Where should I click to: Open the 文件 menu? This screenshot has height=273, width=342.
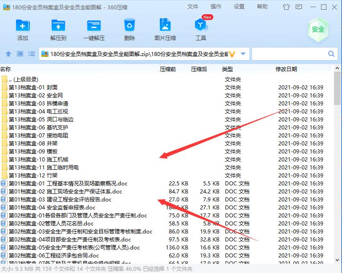[192, 7]
